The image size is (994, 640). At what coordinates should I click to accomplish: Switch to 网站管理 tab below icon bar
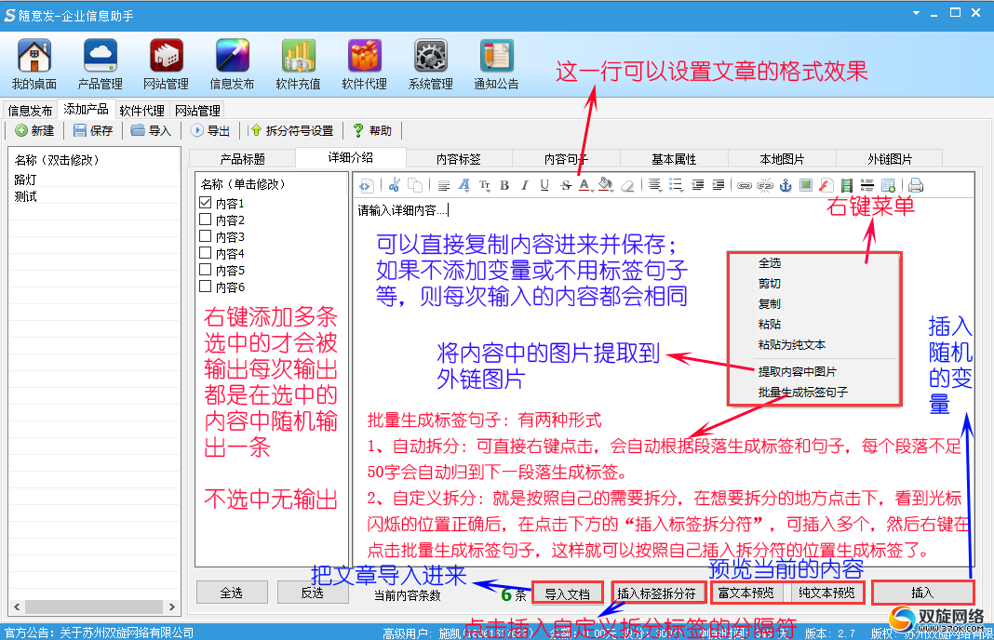(x=197, y=111)
